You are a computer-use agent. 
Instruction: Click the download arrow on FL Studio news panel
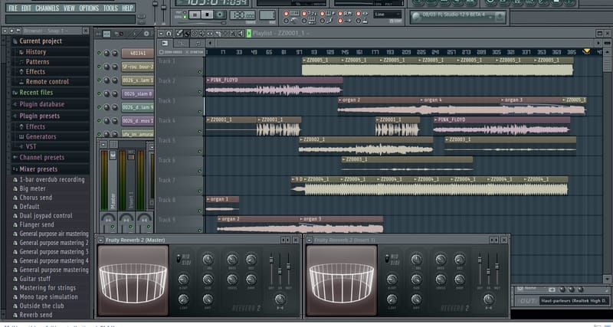pos(500,17)
